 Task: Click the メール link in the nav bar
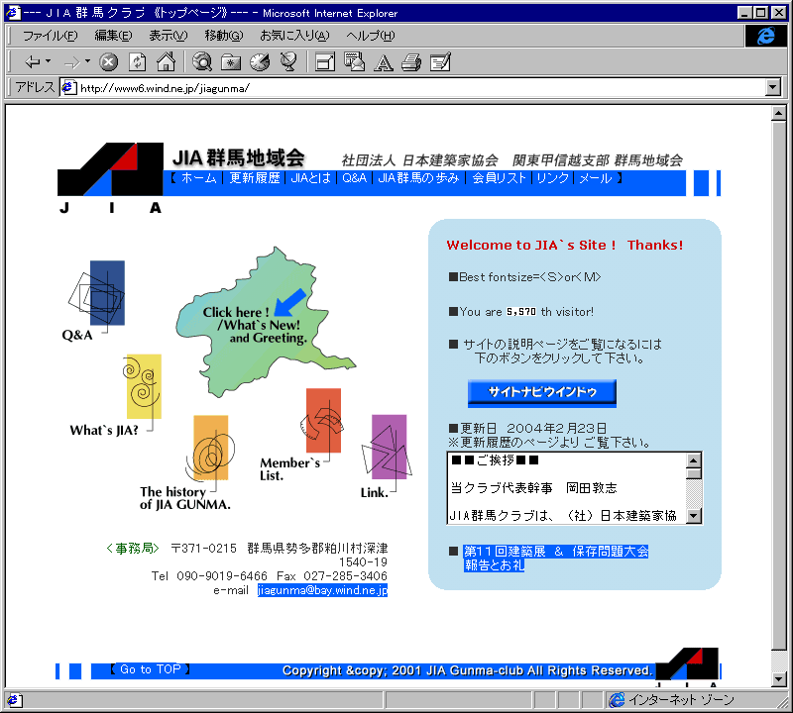tap(596, 178)
